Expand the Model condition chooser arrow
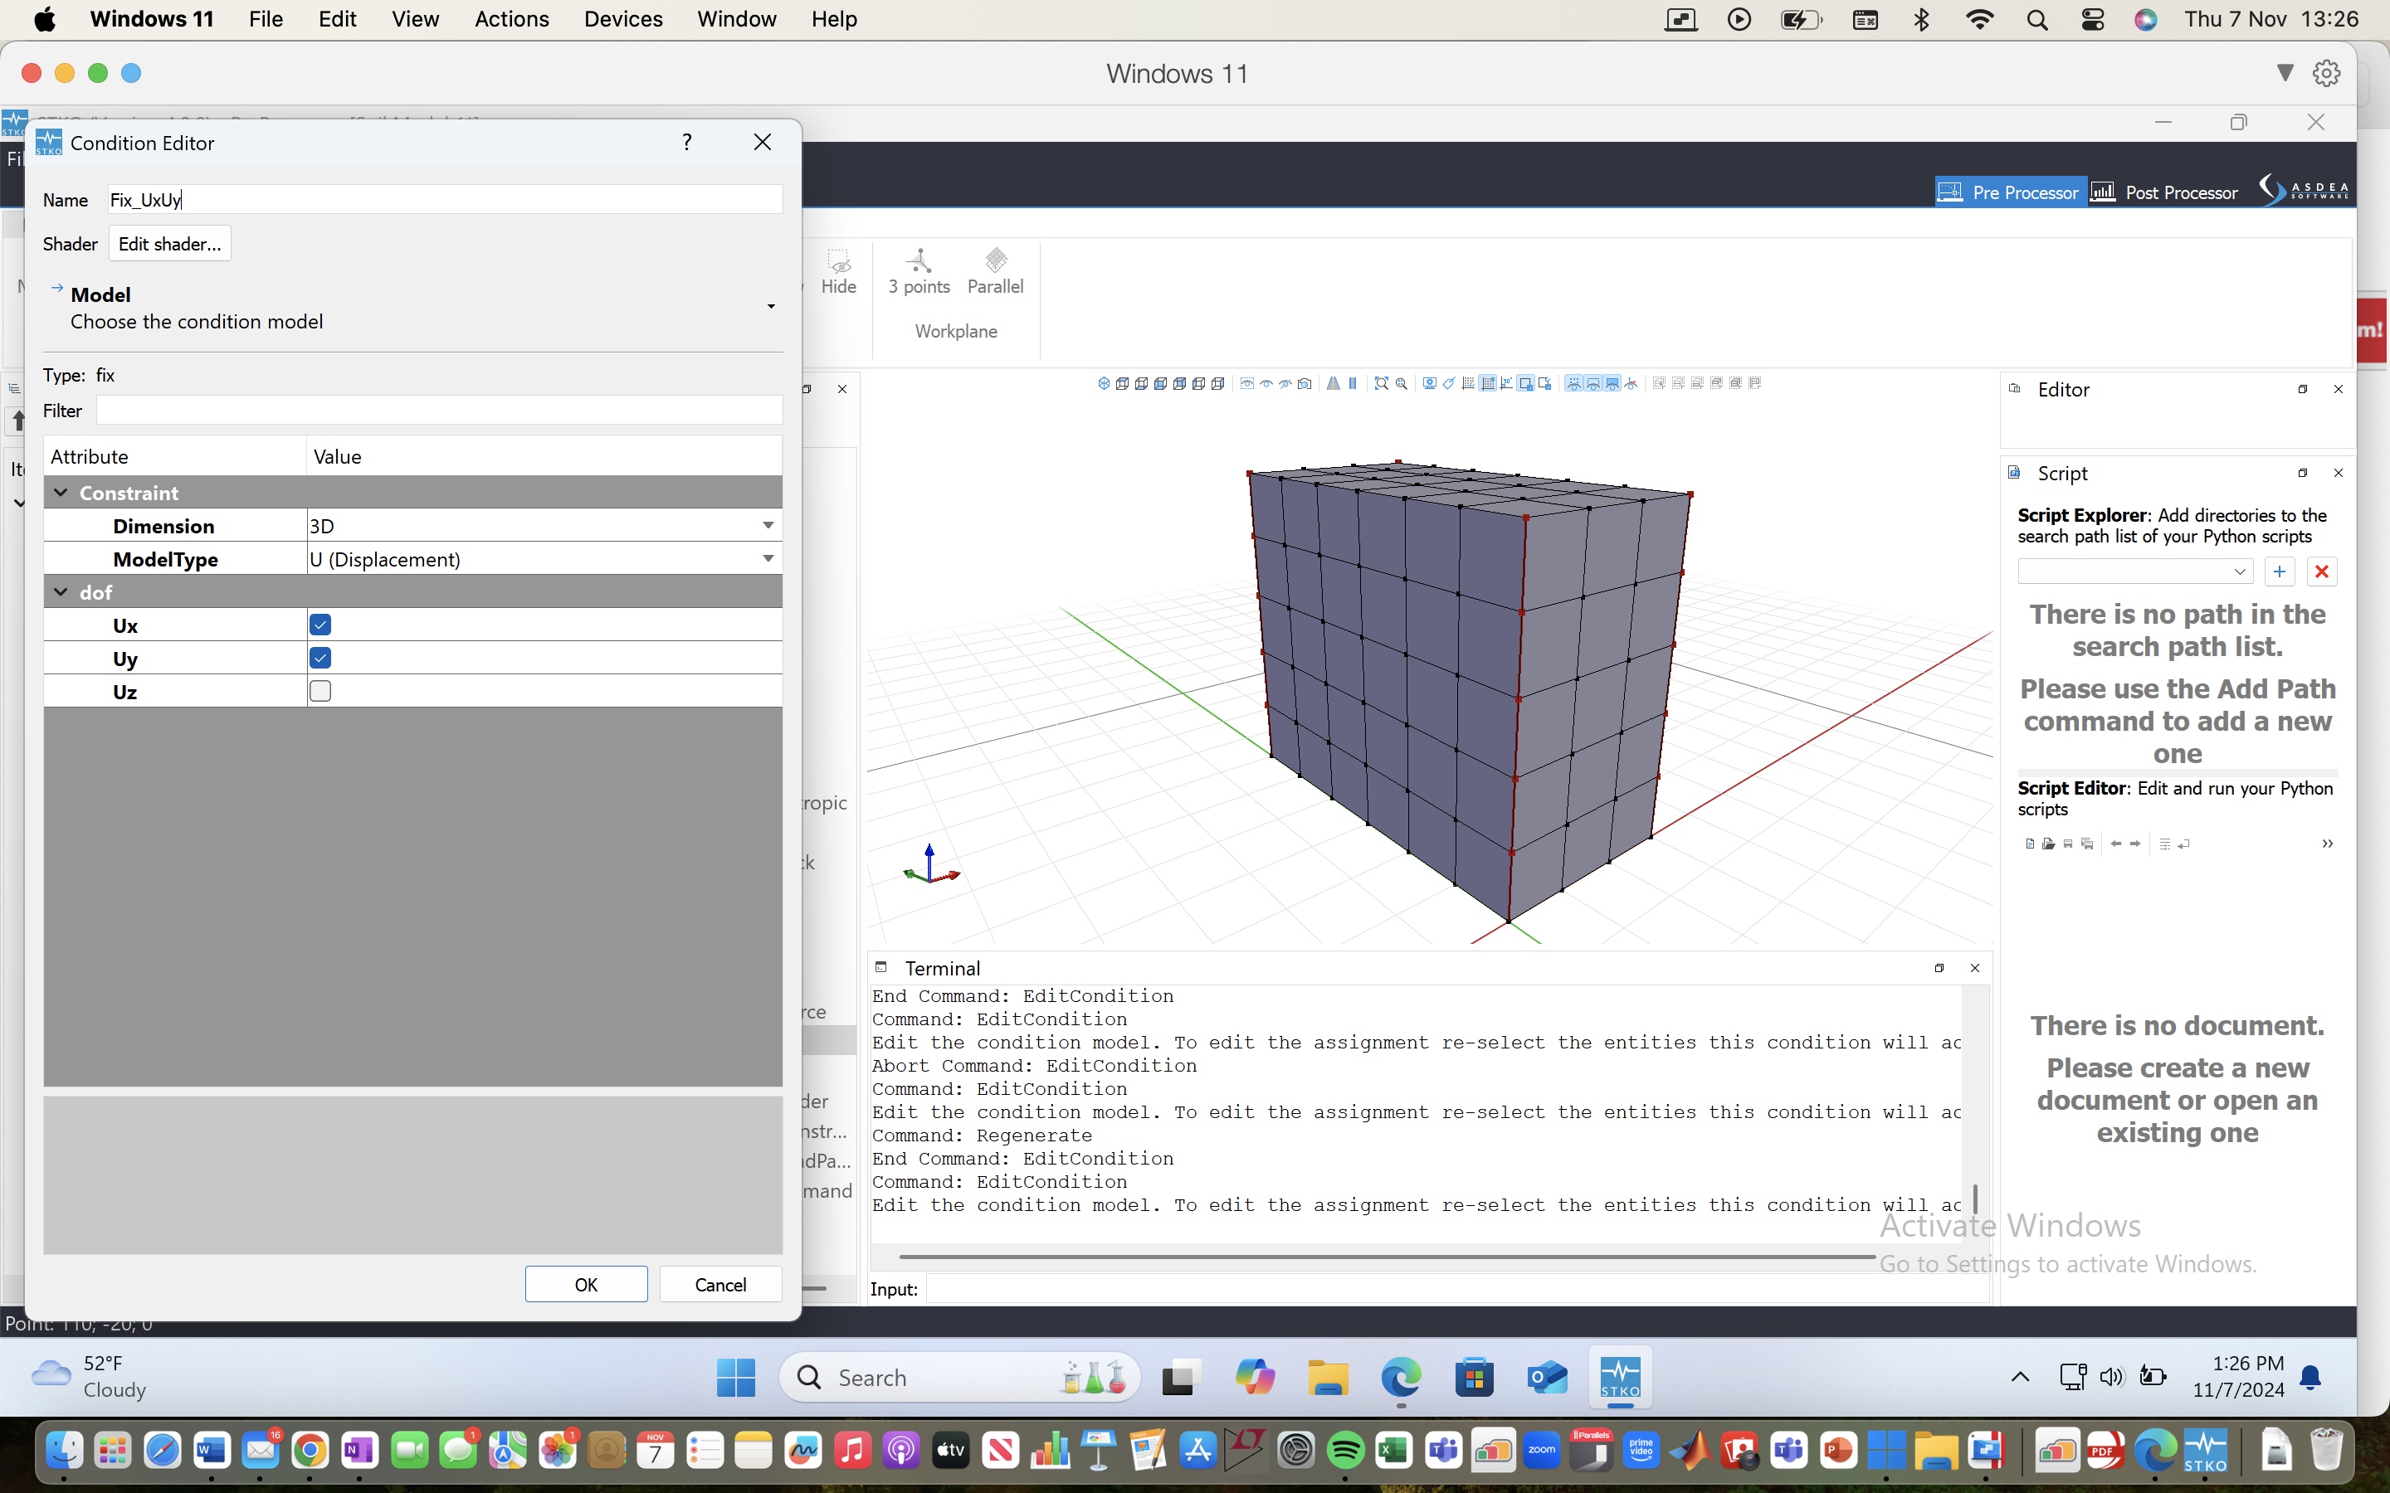This screenshot has height=1493, width=2390. coord(771,307)
